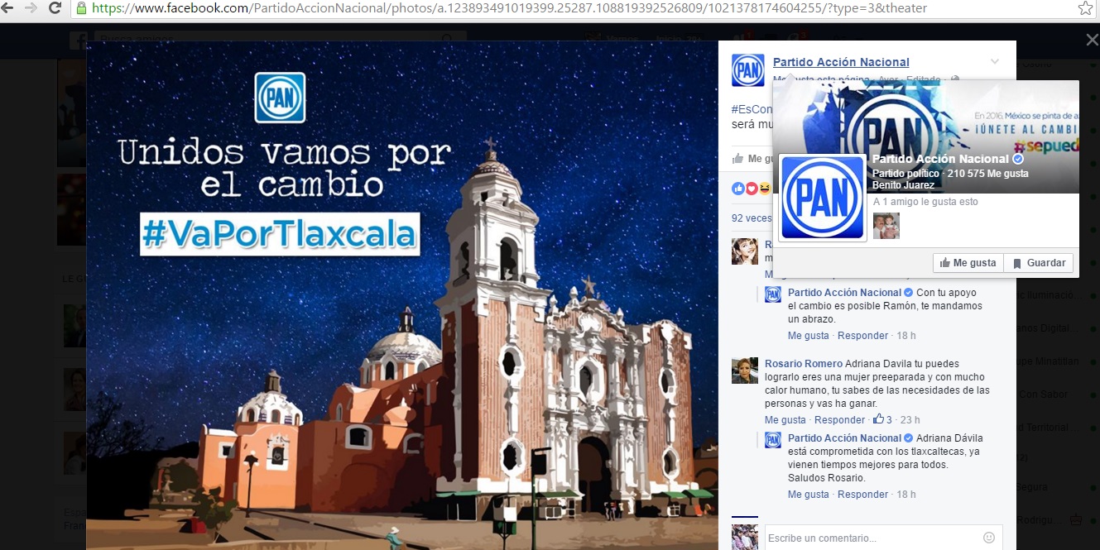Screen dimensions: 1100x550
Task: Click the PAN profile picture in hovercard
Action: pyautogui.click(x=823, y=198)
